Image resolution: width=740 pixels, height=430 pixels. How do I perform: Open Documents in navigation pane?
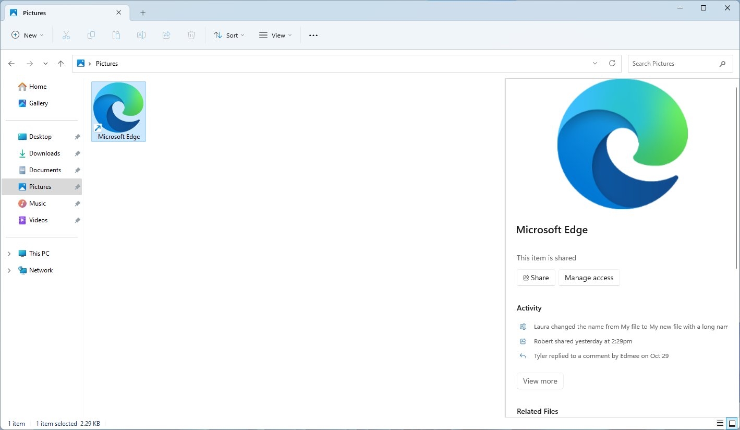coord(40,170)
